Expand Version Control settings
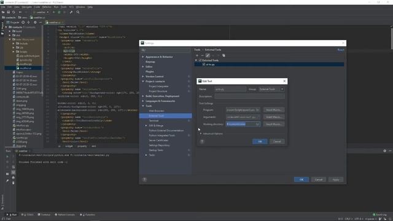 coord(143,76)
